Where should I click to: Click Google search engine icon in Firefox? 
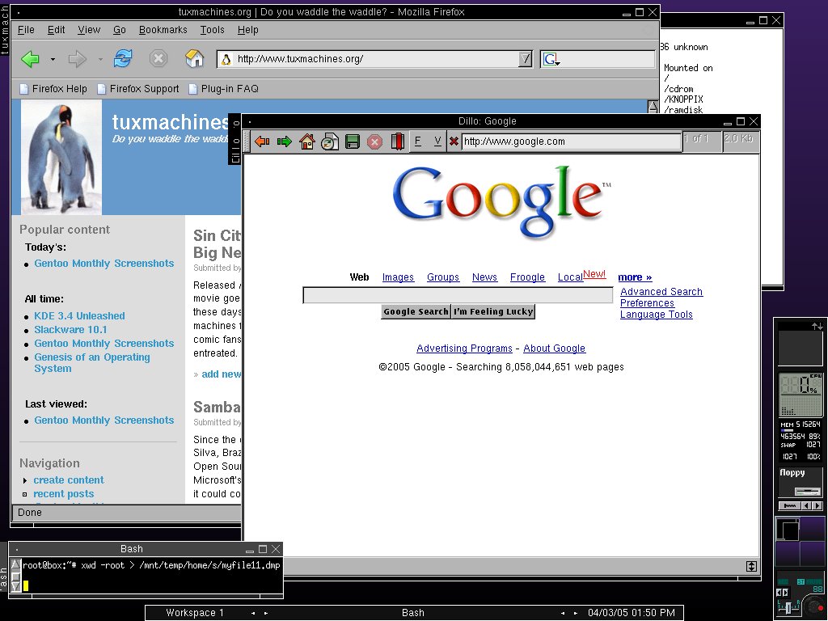550,59
